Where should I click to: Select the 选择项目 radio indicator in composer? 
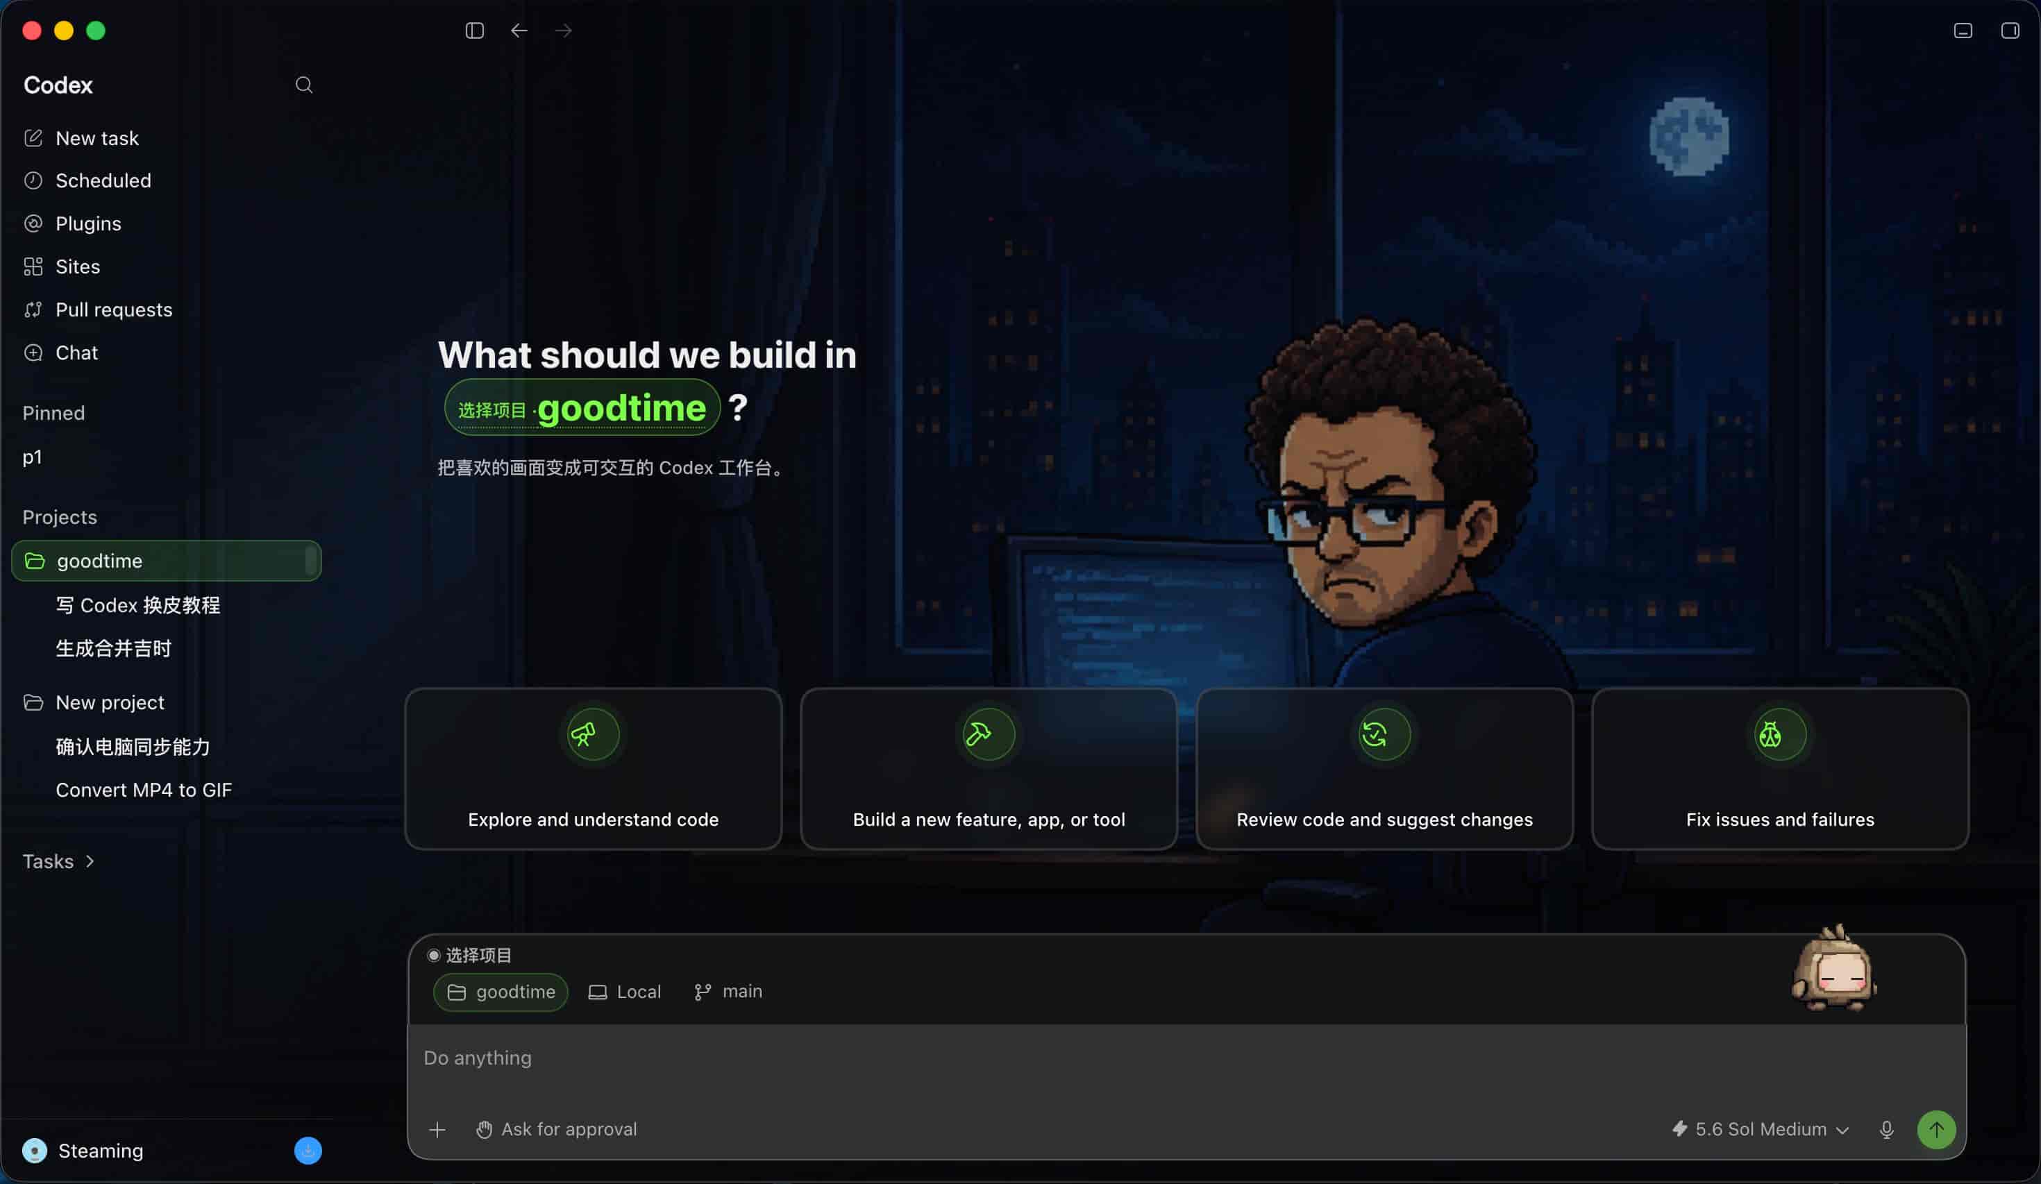(x=433, y=956)
